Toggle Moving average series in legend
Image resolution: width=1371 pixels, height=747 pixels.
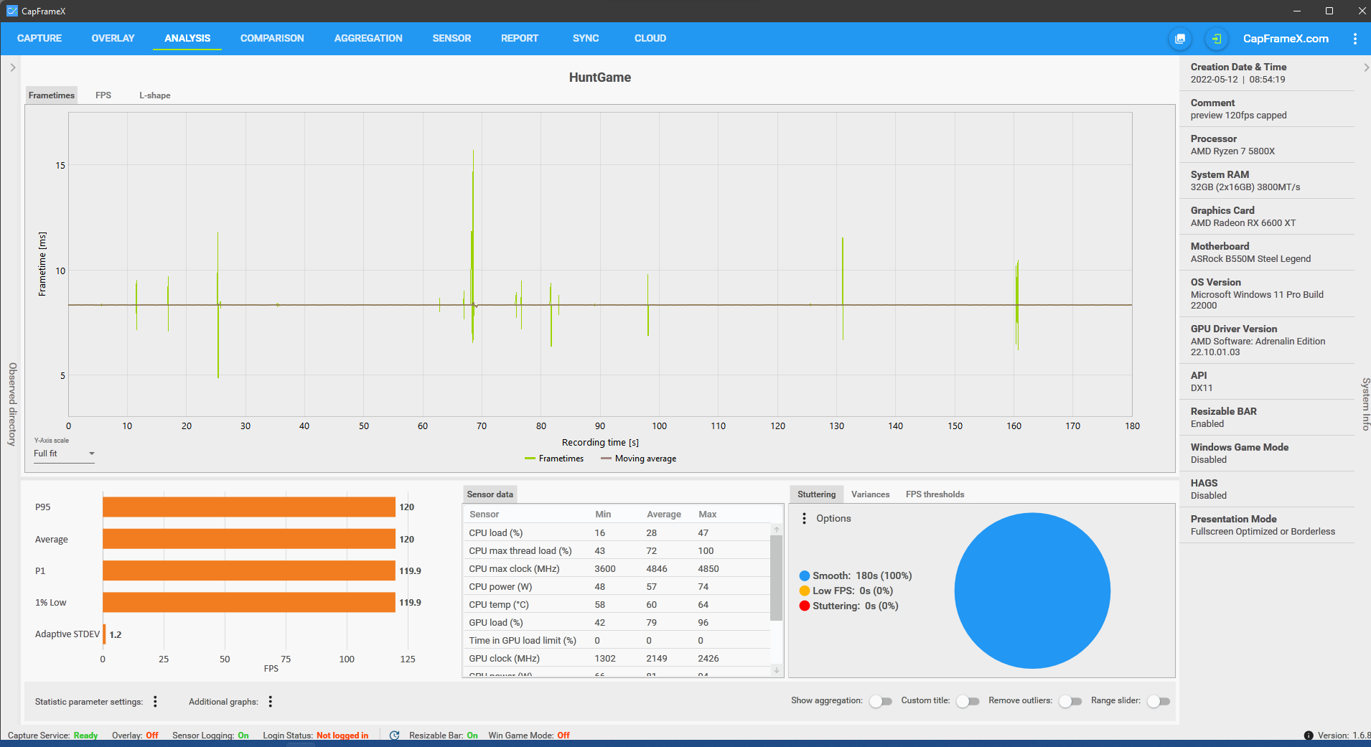tap(639, 459)
